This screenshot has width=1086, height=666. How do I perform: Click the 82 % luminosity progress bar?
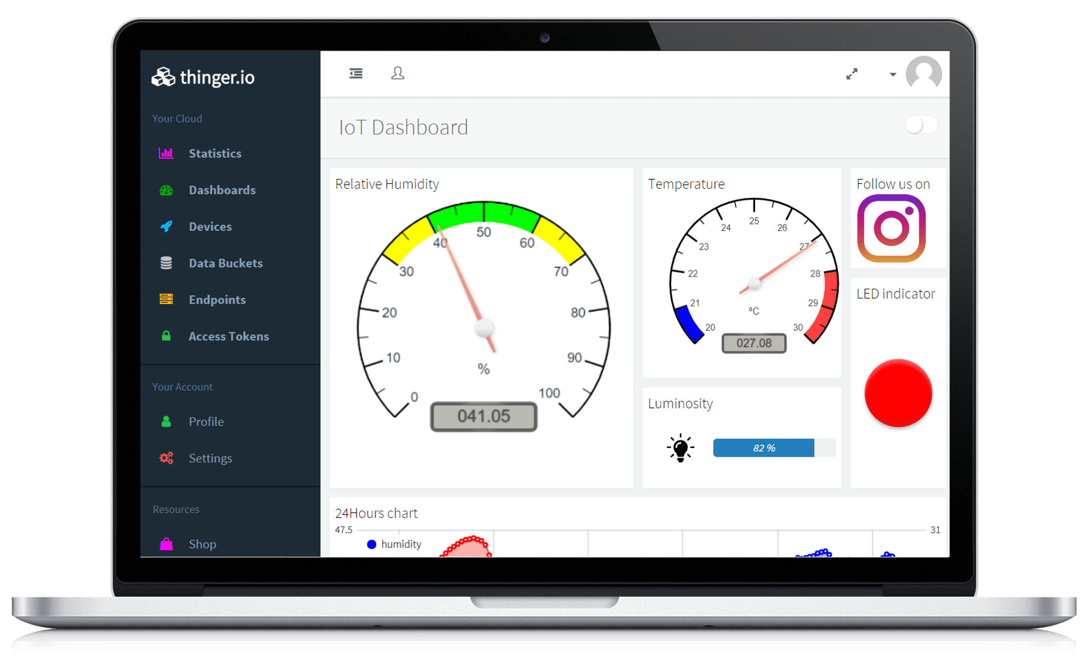774,448
